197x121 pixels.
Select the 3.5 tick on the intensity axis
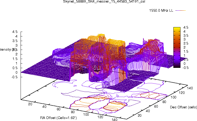[x=15, y=41]
